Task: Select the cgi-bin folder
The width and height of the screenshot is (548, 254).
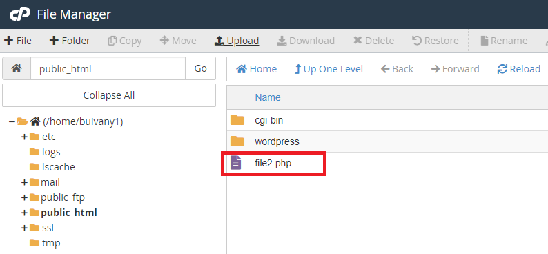Action: click(268, 120)
